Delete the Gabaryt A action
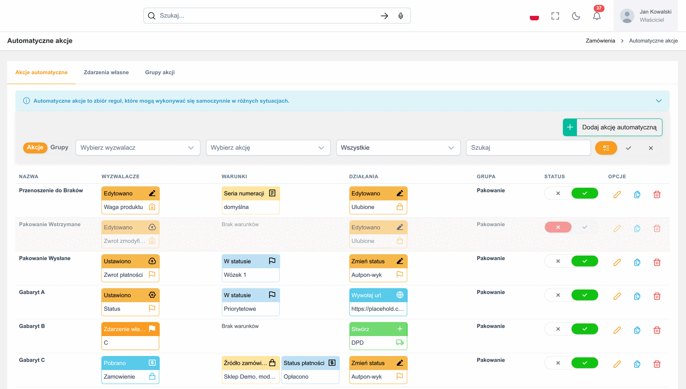 (657, 296)
